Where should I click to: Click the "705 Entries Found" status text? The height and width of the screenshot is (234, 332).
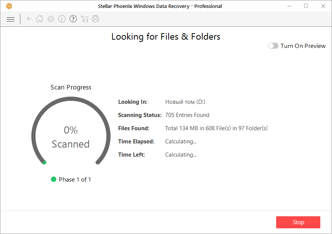click(x=187, y=115)
